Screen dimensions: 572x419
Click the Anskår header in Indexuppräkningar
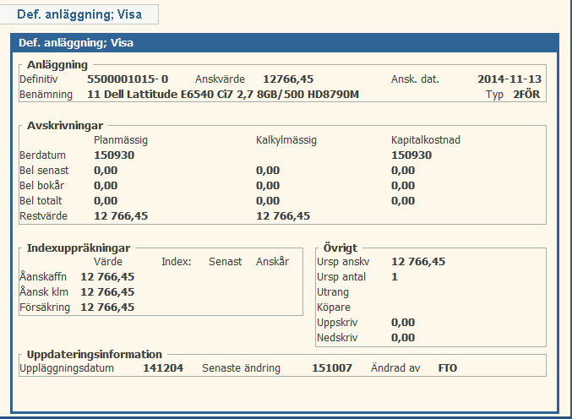[273, 262]
